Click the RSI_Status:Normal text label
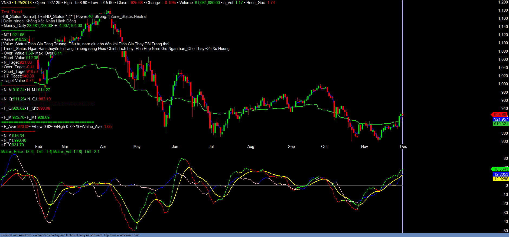This screenshot has width=509, height=237. pos(18,16)
